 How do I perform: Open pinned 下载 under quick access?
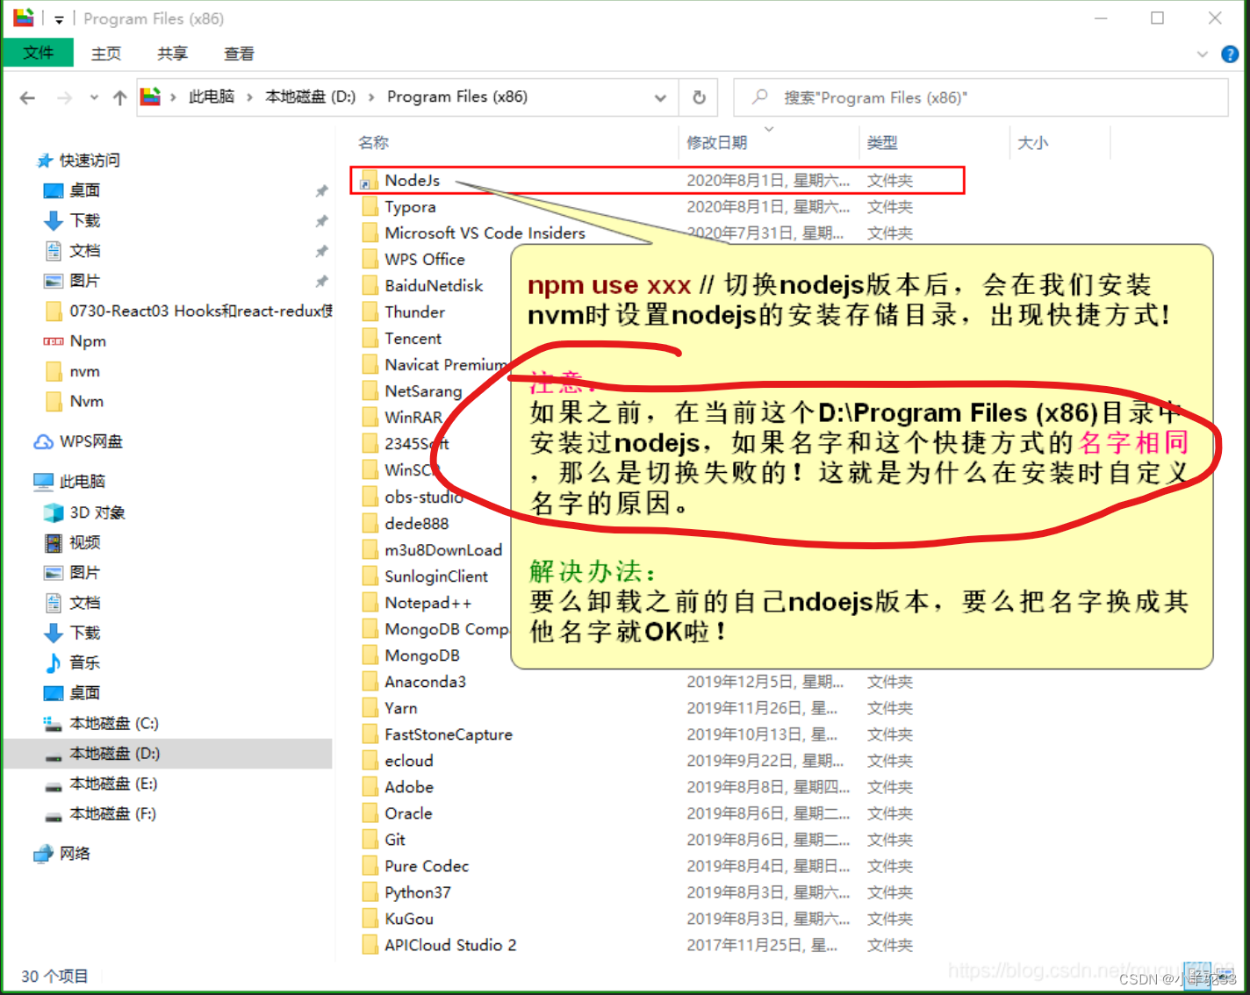coord(84,220)
